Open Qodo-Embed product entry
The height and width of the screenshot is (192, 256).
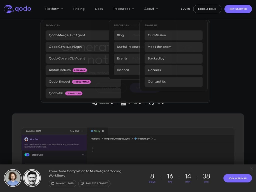(x=83, y=82)
